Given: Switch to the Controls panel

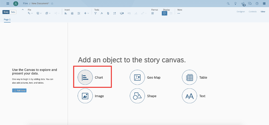Looking at the screenshot, I should pos(253,12).
